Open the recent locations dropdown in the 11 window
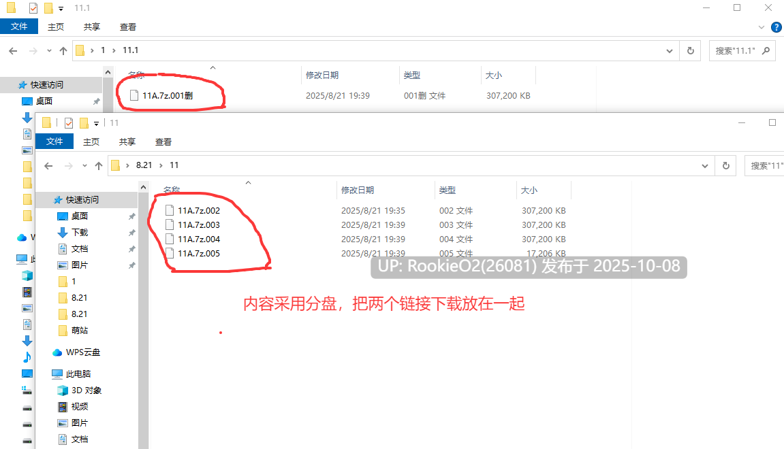 (x=84, y=166)
